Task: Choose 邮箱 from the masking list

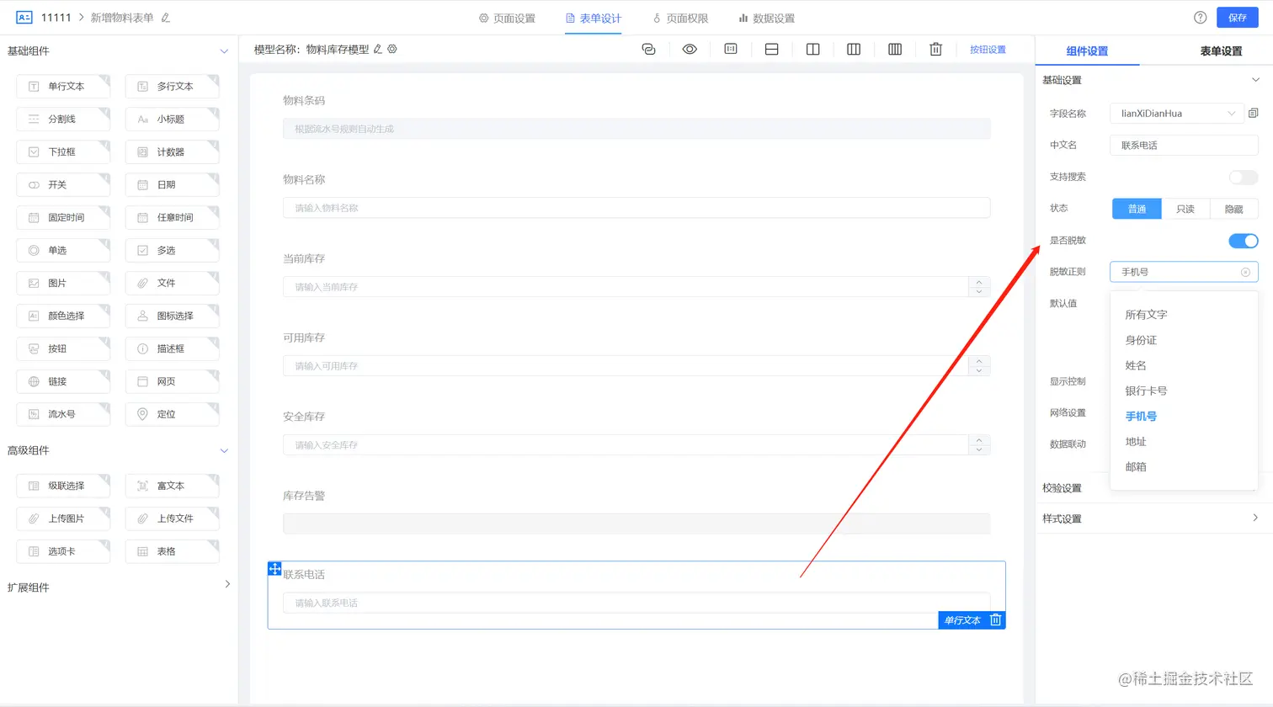Action: 1136,467
